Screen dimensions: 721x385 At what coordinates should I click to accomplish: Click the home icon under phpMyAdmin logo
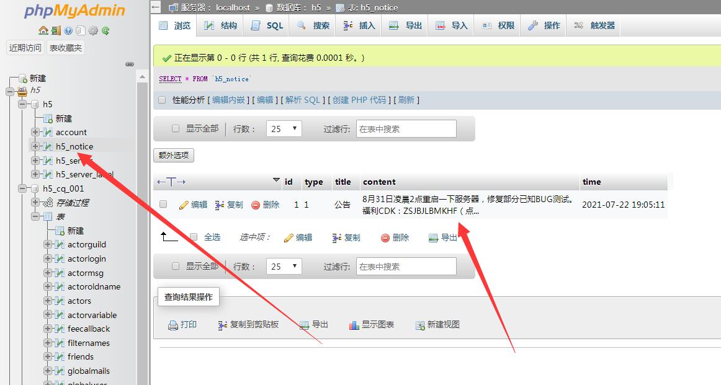click(43, 30)
